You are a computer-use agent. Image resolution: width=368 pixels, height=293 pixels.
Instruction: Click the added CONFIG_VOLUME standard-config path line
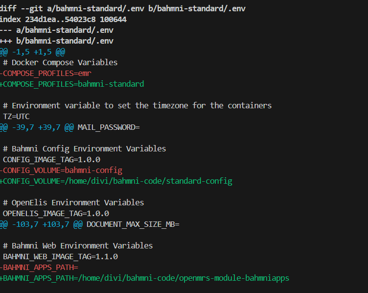(116, 181)
